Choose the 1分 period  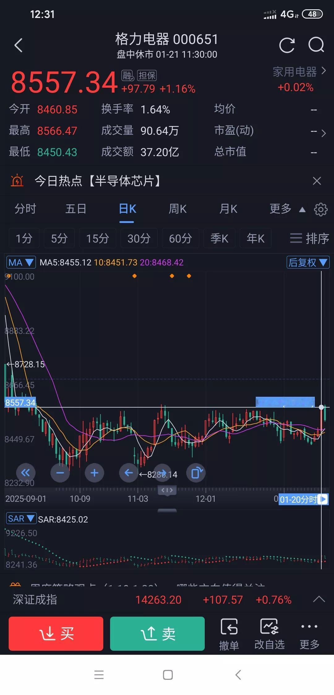pyautogui.click(x=24, y=238)
